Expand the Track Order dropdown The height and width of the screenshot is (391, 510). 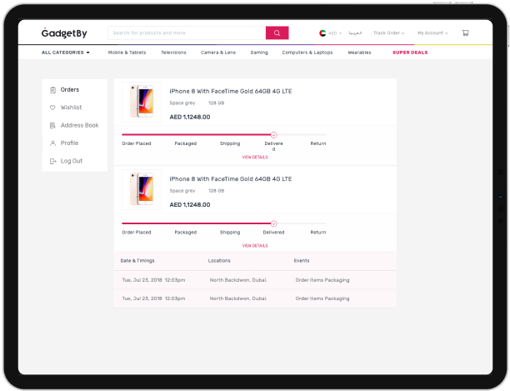[x=388, y=33]
